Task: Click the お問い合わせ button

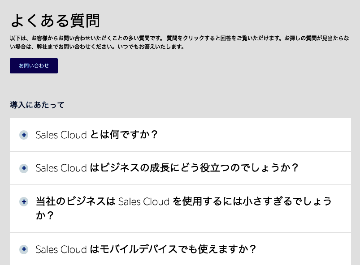Action: point(34,66)
